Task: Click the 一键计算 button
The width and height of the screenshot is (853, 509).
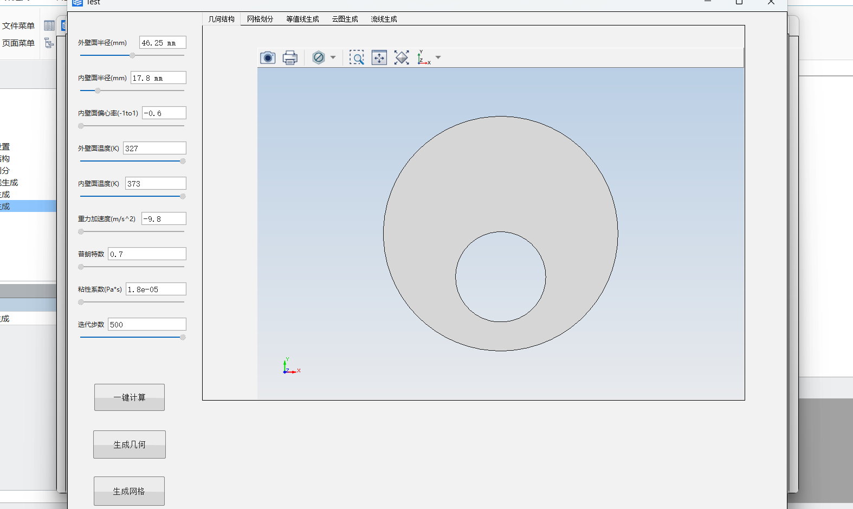Action: point(130,397)
